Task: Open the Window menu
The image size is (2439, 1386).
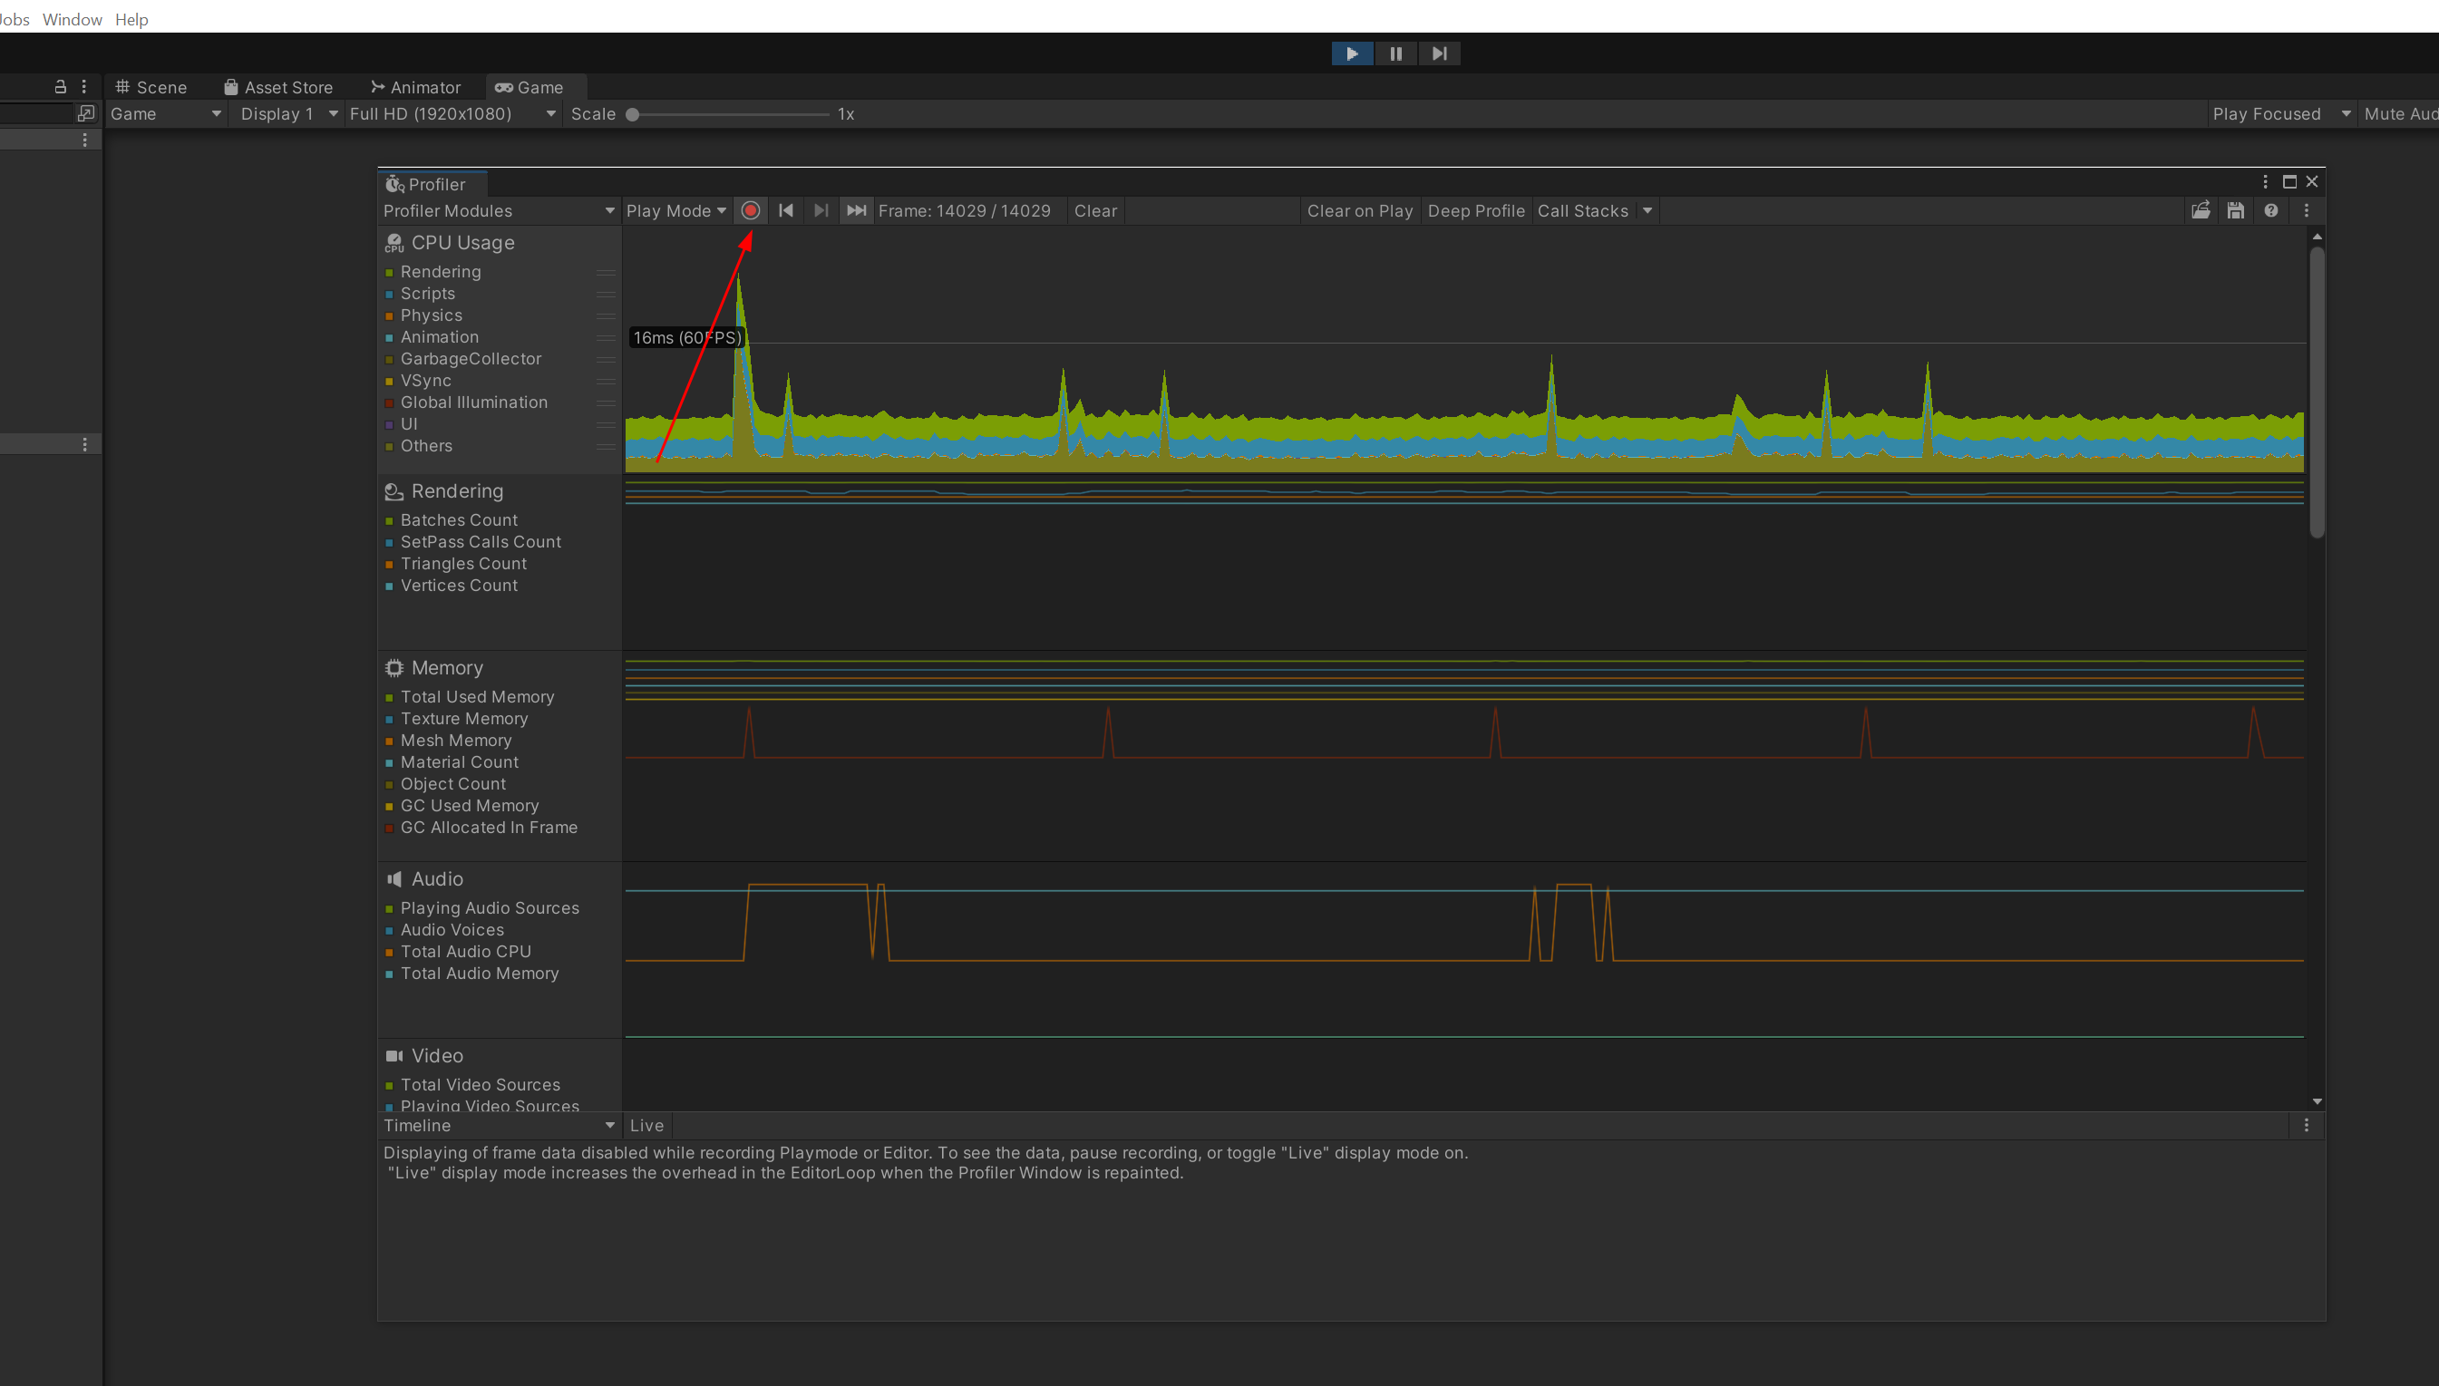Action: coord(73,19)
